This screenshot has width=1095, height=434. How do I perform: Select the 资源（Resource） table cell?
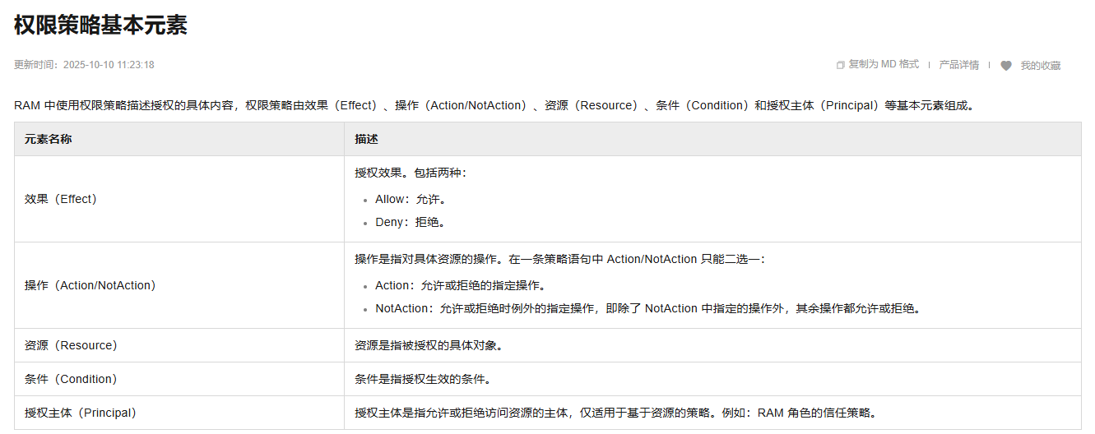72,345
